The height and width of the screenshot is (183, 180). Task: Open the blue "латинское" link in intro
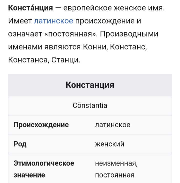tap(53, 21)
